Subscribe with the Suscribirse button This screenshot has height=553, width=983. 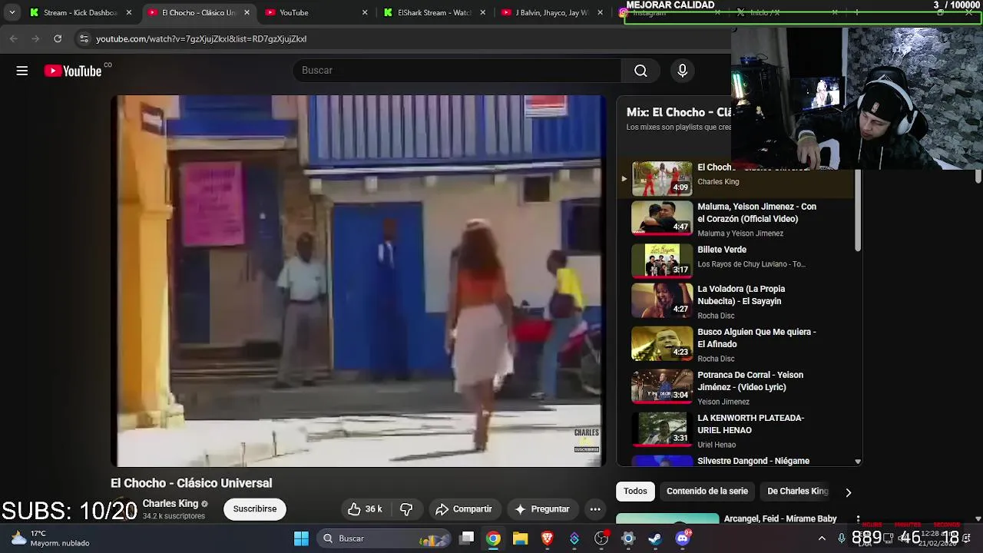coord(254,509)
